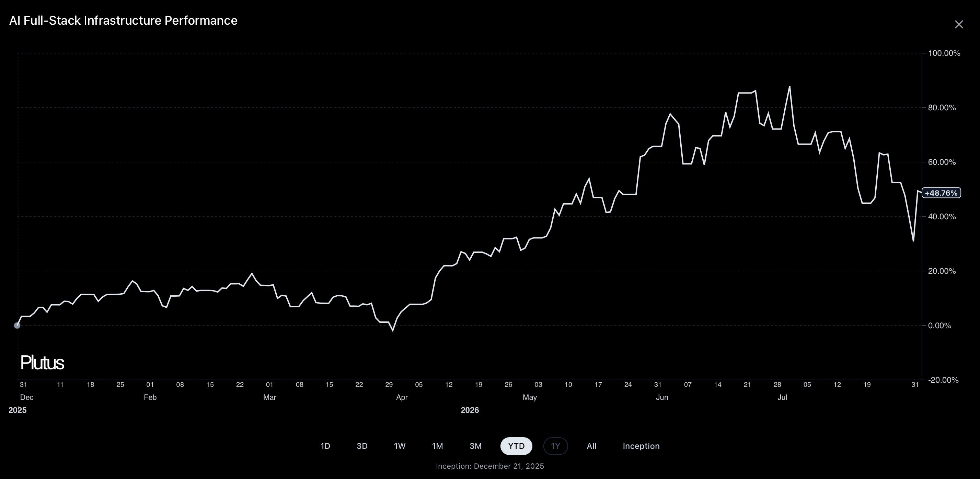The width and height of the screenshot is (980, 479).
Task: Click the Jun month label
Action: click(662, 397)
